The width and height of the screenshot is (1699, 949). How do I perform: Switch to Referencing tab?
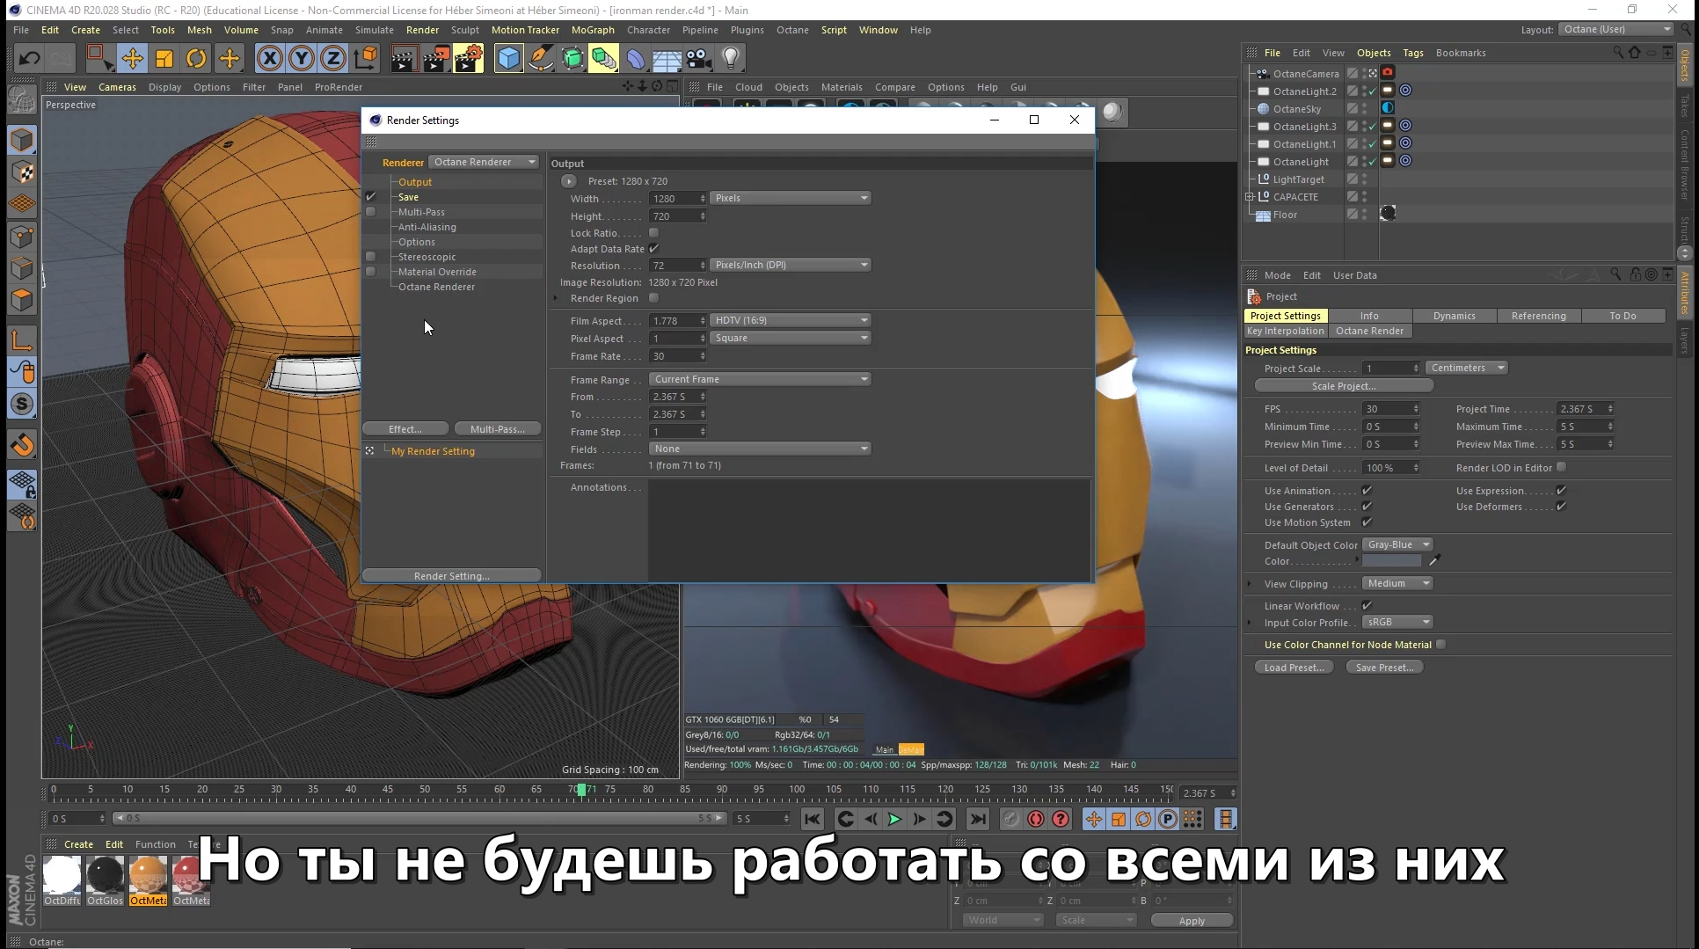tap(1538, 316)
